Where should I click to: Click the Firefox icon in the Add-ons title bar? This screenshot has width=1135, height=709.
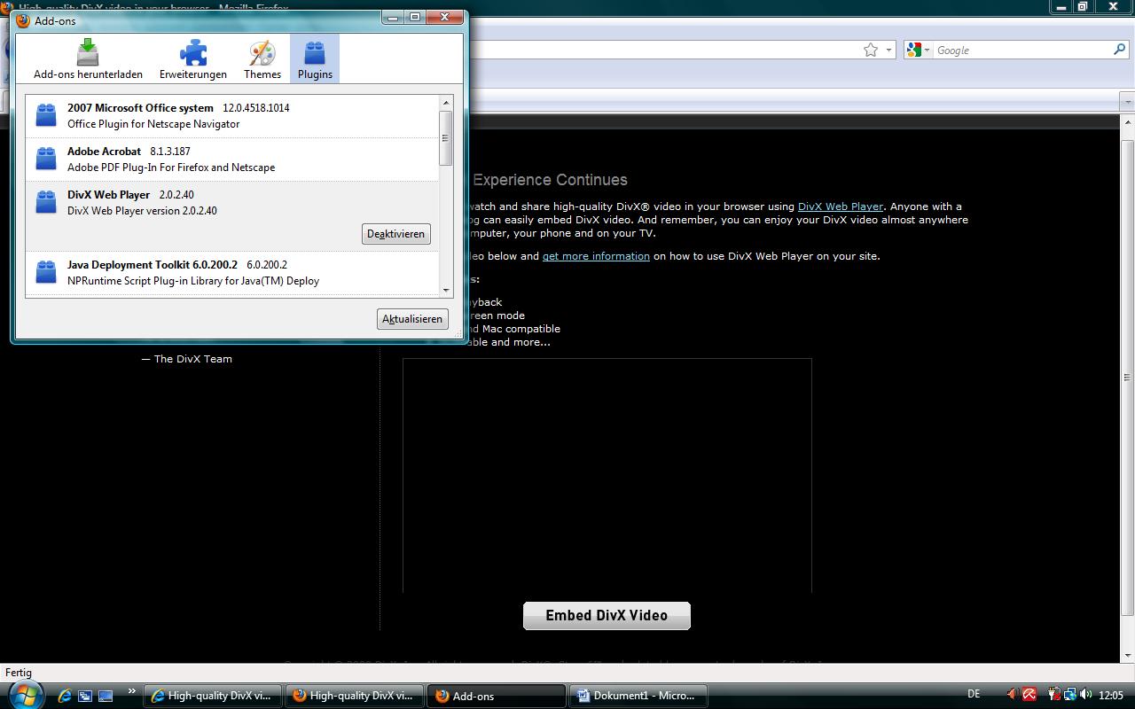(24, 20)
